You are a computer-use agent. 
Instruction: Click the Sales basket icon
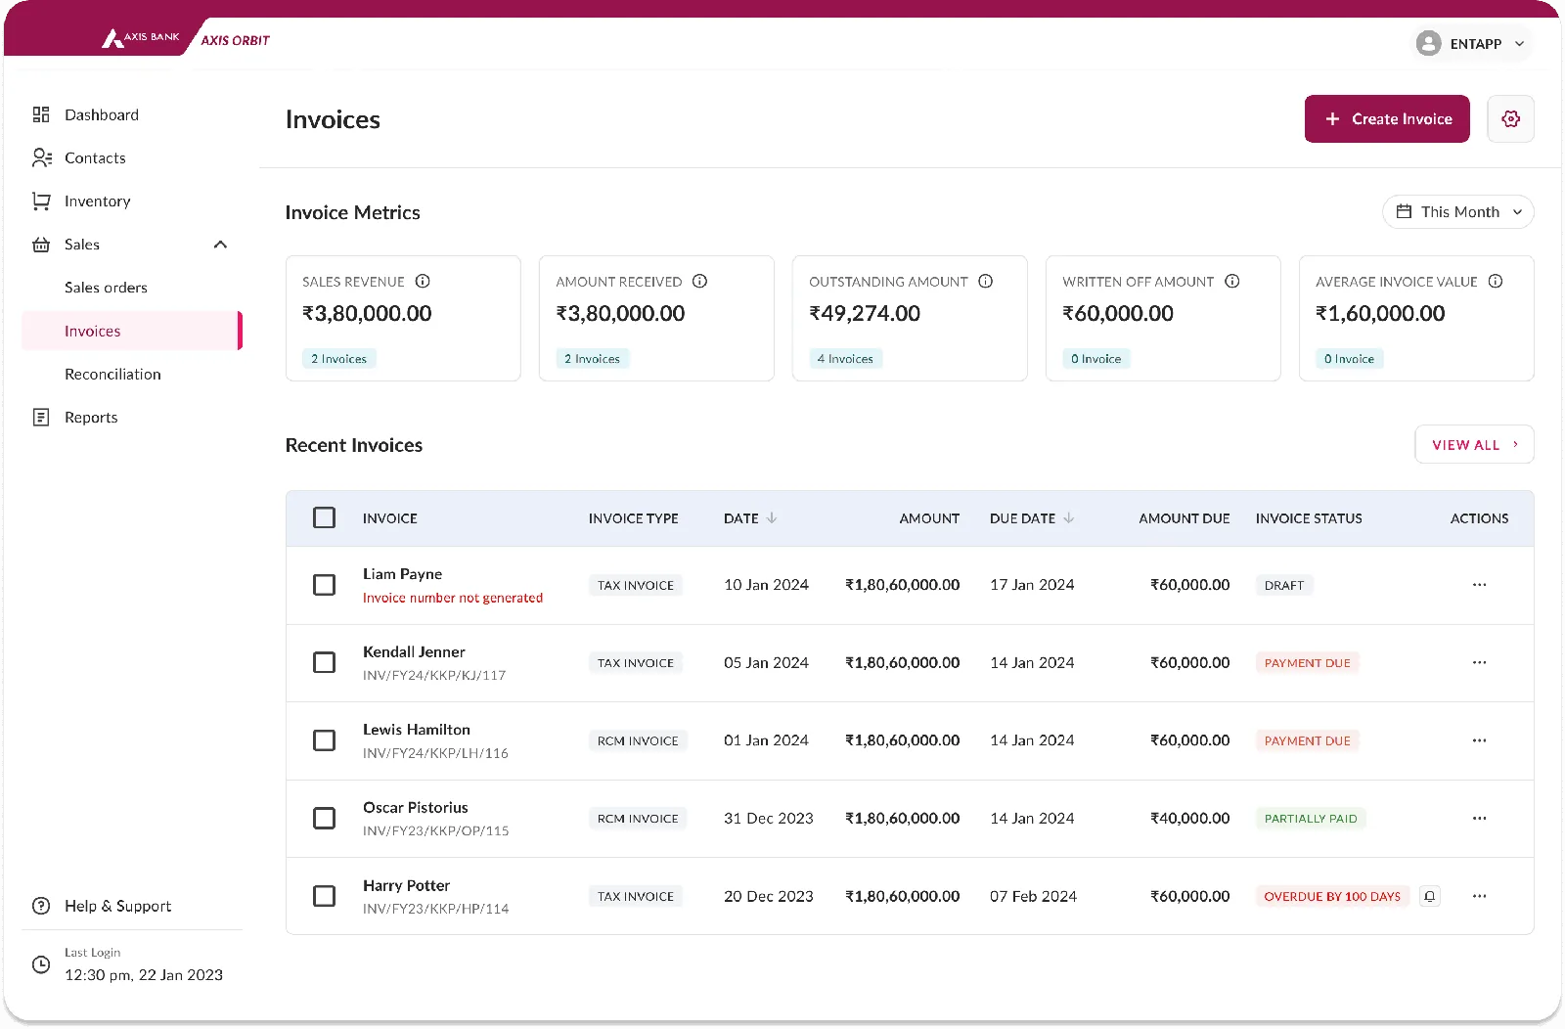click(41, 245)
